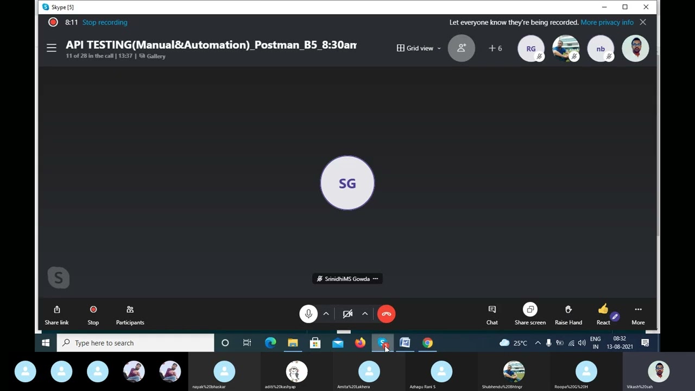Click the Gallery link under the call title
The width and height of the screenshot is (695, 391).
[x=153, y=56]
